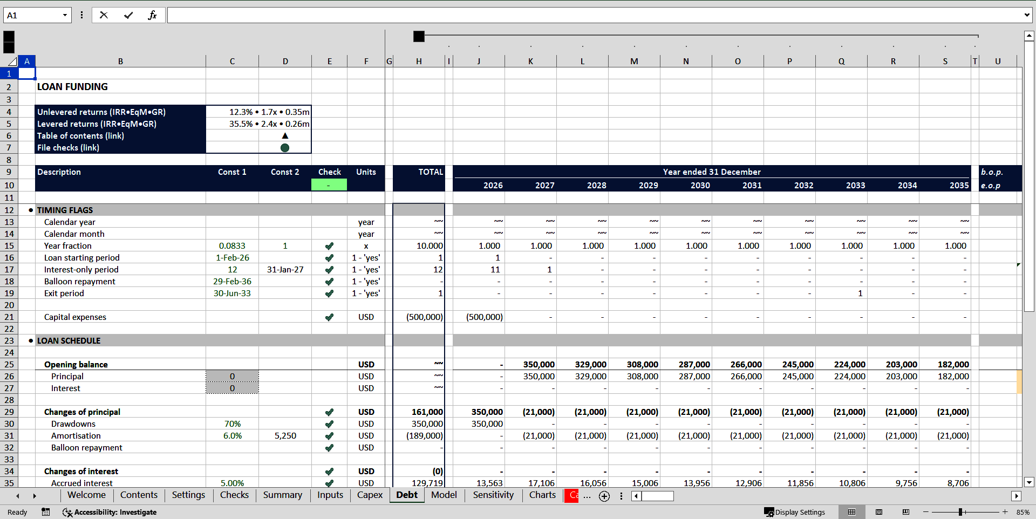Screen dimensions: 1036x519
Task: Click the zoom in plus icon
Action: tap(1005, 512)
